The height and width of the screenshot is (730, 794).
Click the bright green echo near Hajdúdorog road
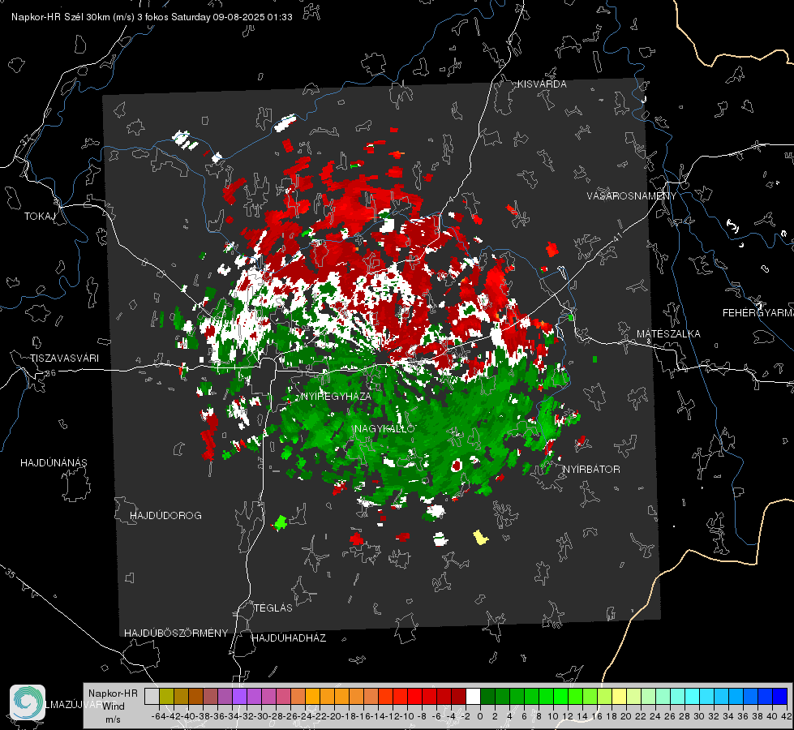[x=280, y=522]
